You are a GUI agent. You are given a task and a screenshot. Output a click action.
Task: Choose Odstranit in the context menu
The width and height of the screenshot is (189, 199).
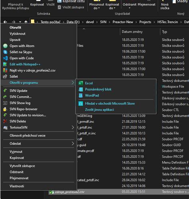[x=17, y=172]
